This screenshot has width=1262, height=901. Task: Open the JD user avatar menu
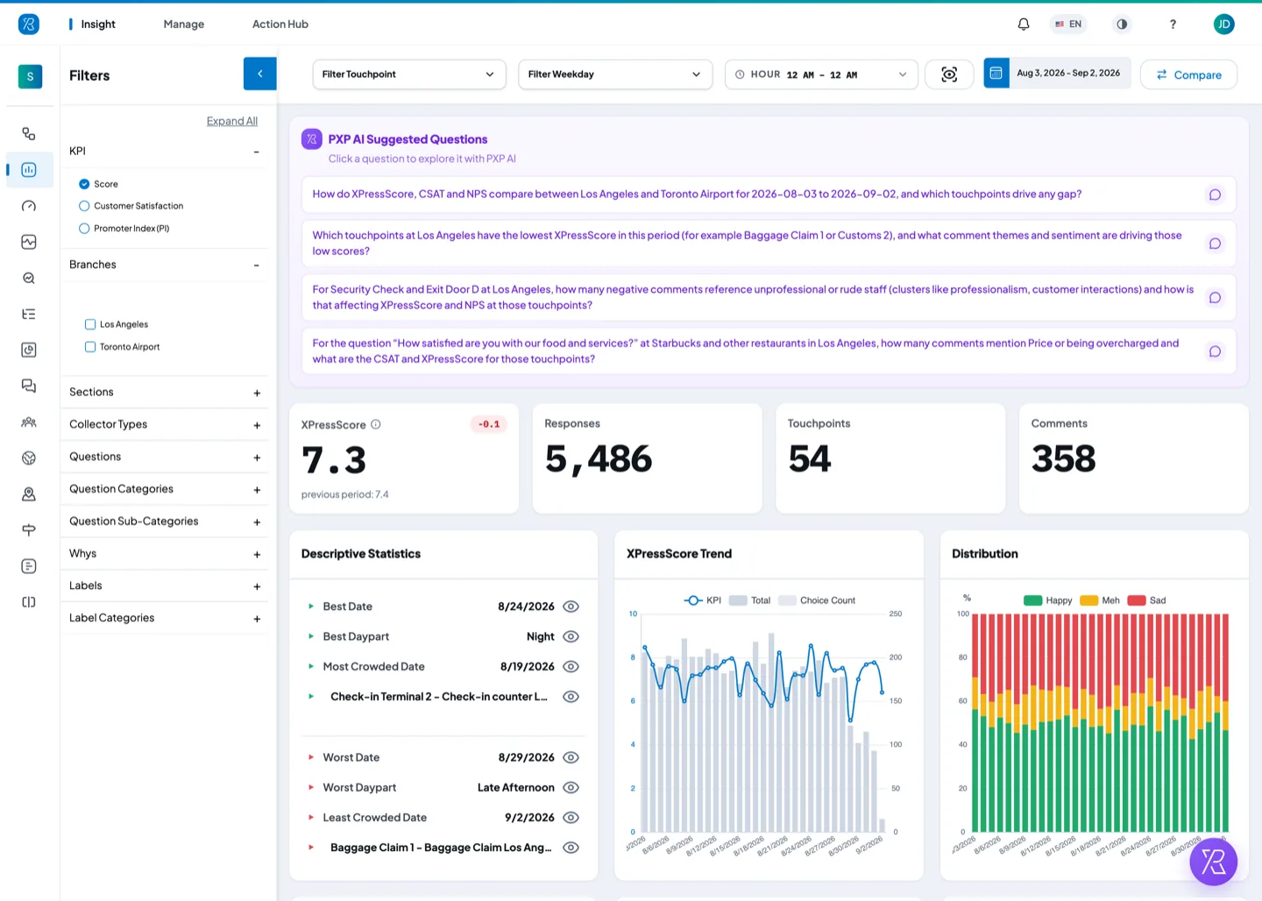(1224, 25)
